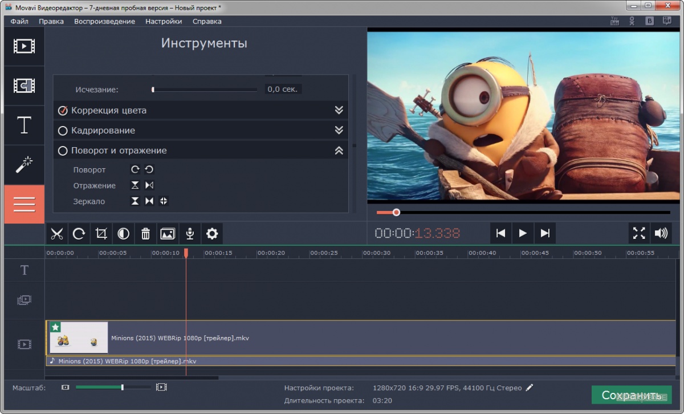
Task: Click the trash delete icon
Action: pyautogui.click(x=146, y=233)
